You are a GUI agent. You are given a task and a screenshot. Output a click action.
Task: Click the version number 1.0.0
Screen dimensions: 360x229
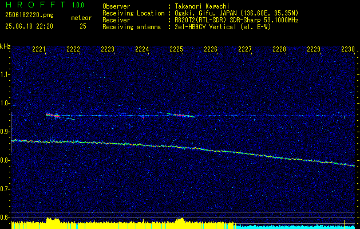[78, 5]
